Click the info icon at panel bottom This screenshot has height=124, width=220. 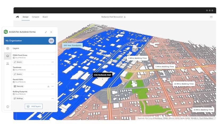[x=8, y=107]
